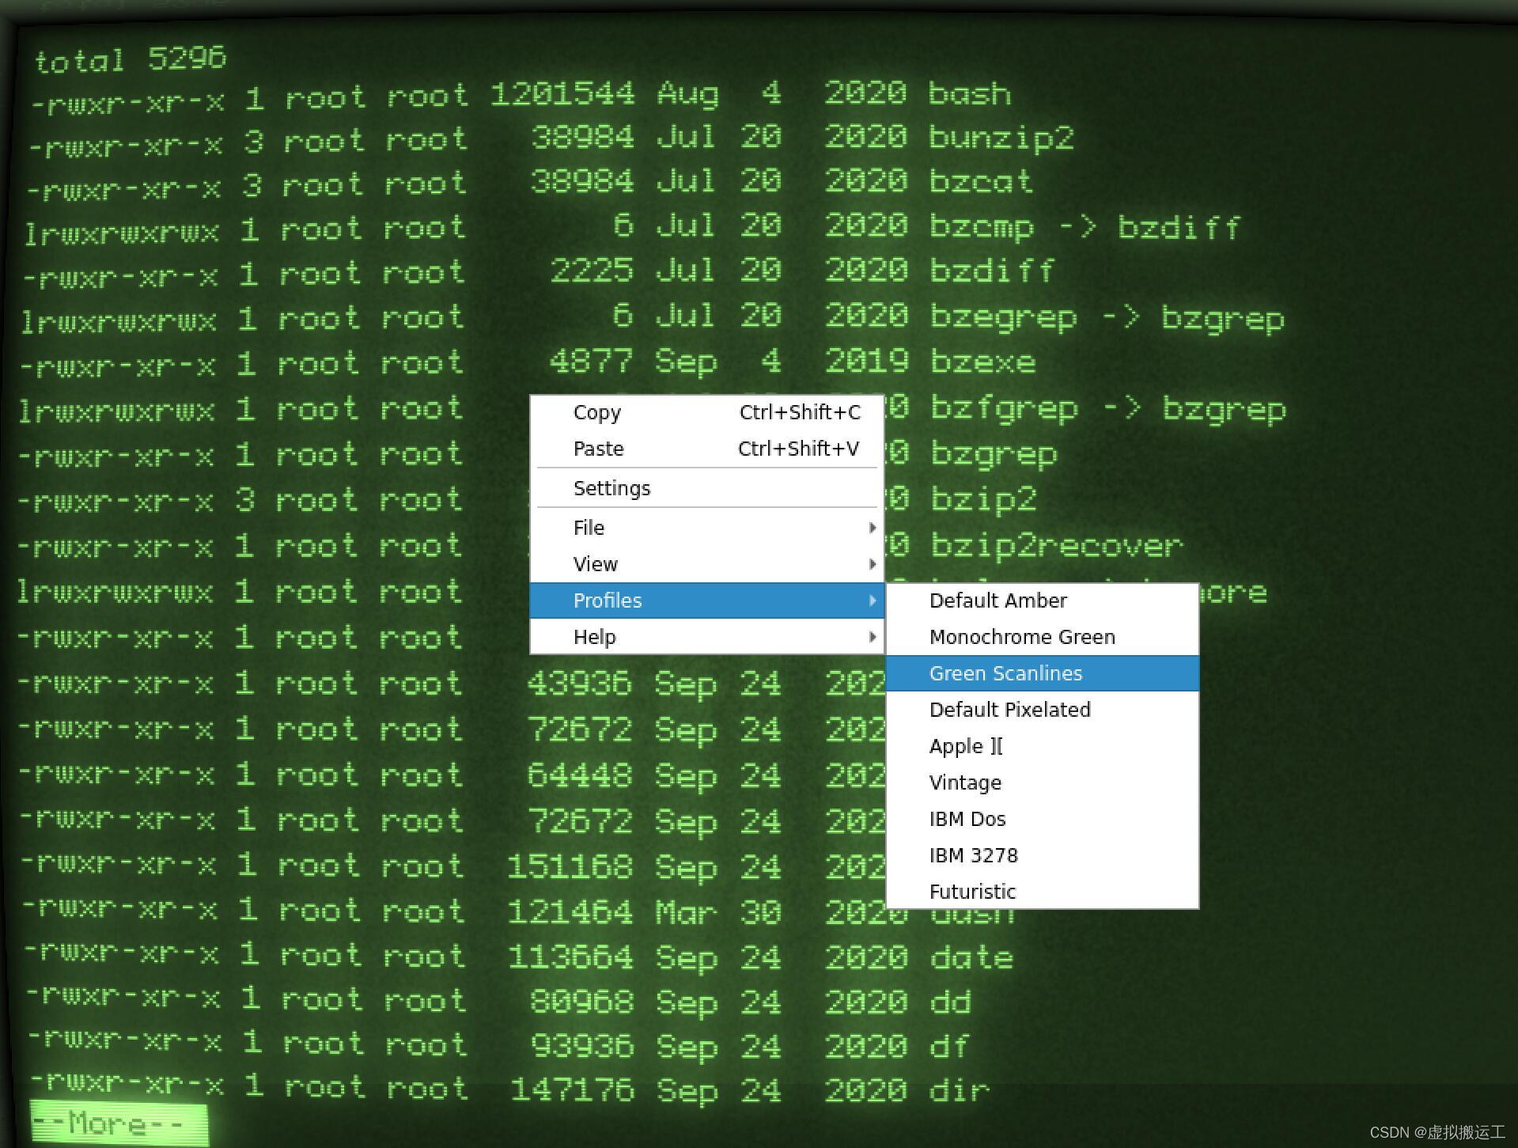
Task: Choose Paste from the context menu
Action: 706,449
